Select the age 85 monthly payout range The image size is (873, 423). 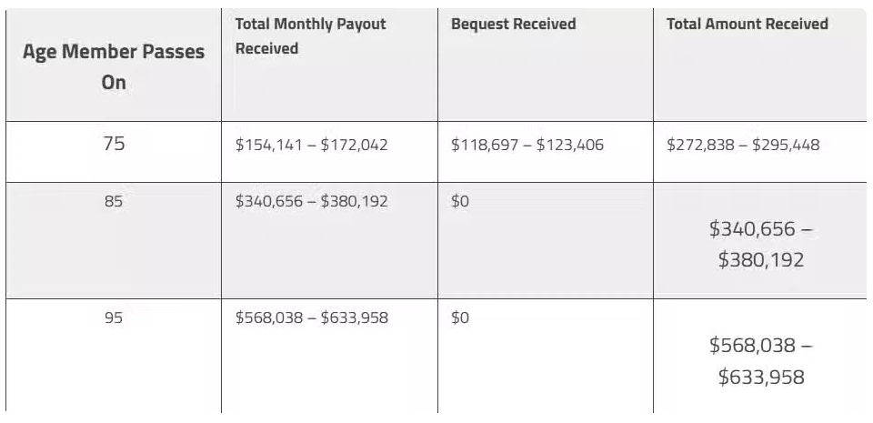tap(310, 201)
